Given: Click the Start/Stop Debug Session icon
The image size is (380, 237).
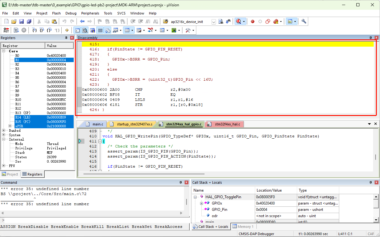Looking at the screenshot, I should click(238, 22).
